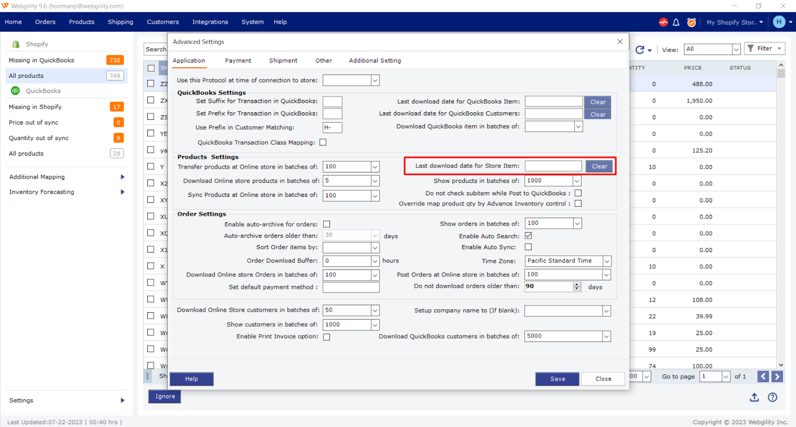Viewport: 796px width, 427px height.
Task: Click the QuickBooks logo icon in sidebar
Action: tap(15, 90)
